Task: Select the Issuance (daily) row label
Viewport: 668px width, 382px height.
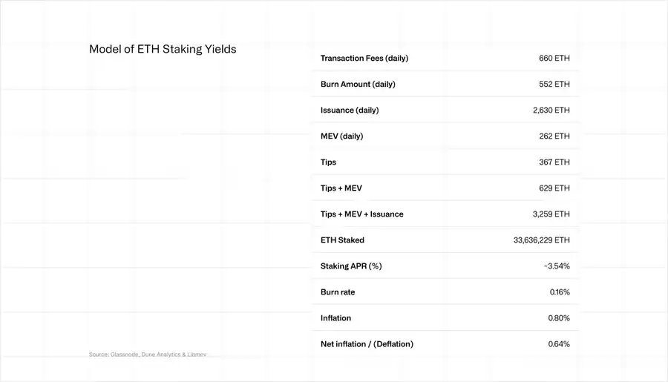Action: pyautogui.click(x=350, y=110)
